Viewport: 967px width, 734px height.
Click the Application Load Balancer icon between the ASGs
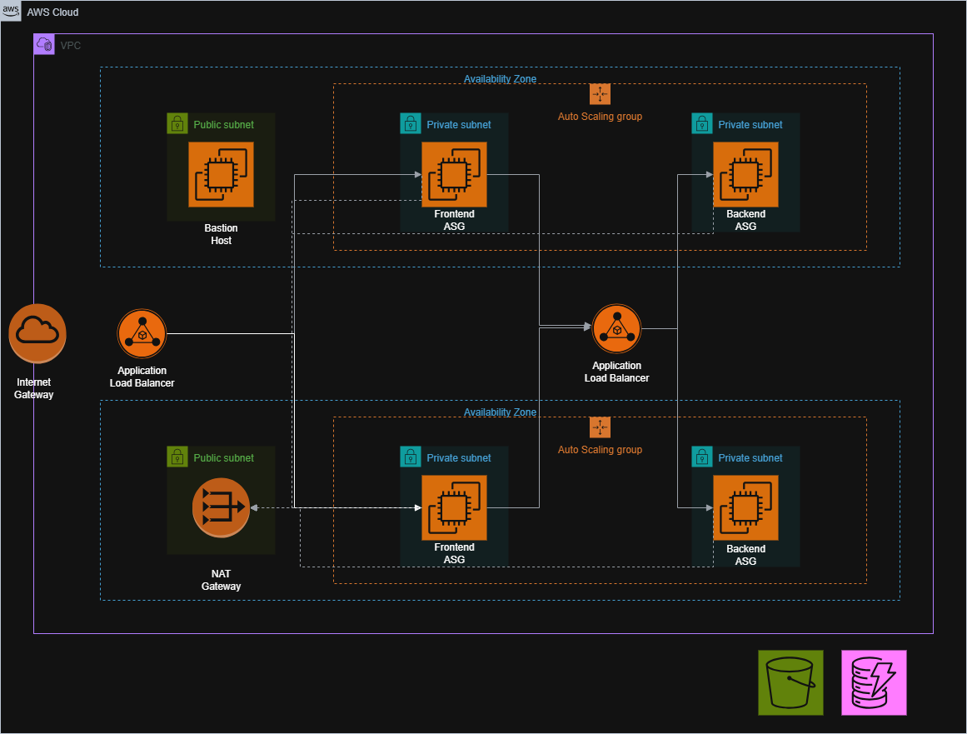pos(616,329)
